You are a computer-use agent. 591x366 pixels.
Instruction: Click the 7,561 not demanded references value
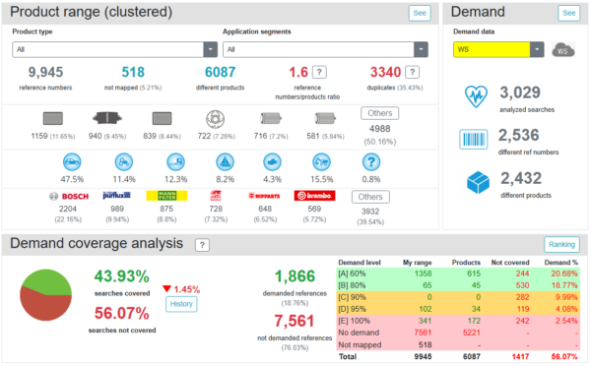click(294, 321)
